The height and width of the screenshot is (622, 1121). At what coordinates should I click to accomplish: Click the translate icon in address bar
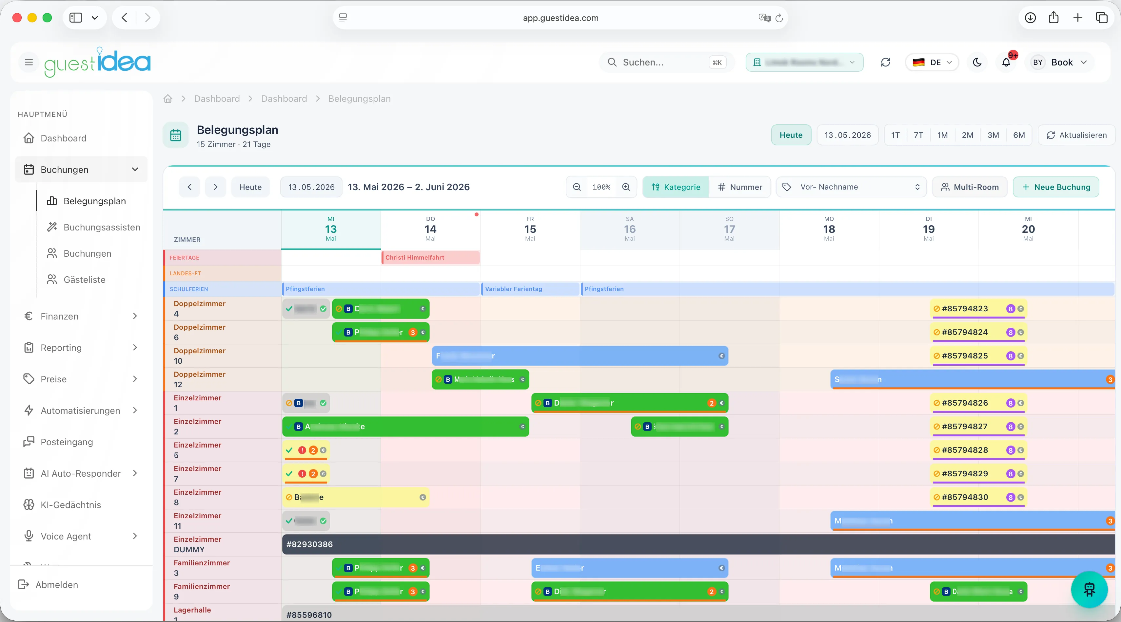click(x=764, y=18)
